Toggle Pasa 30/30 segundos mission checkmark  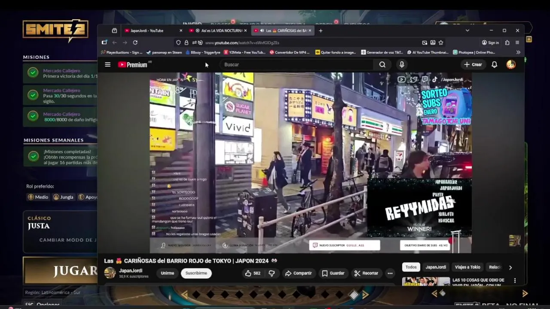[x=33, y=95]
